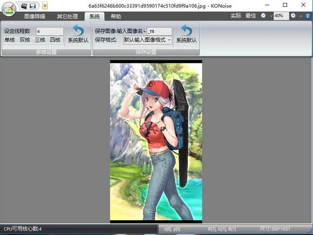The image size is (313, 235).
Task: Select the 三核 triple-core option
Action: pos(40,40)
